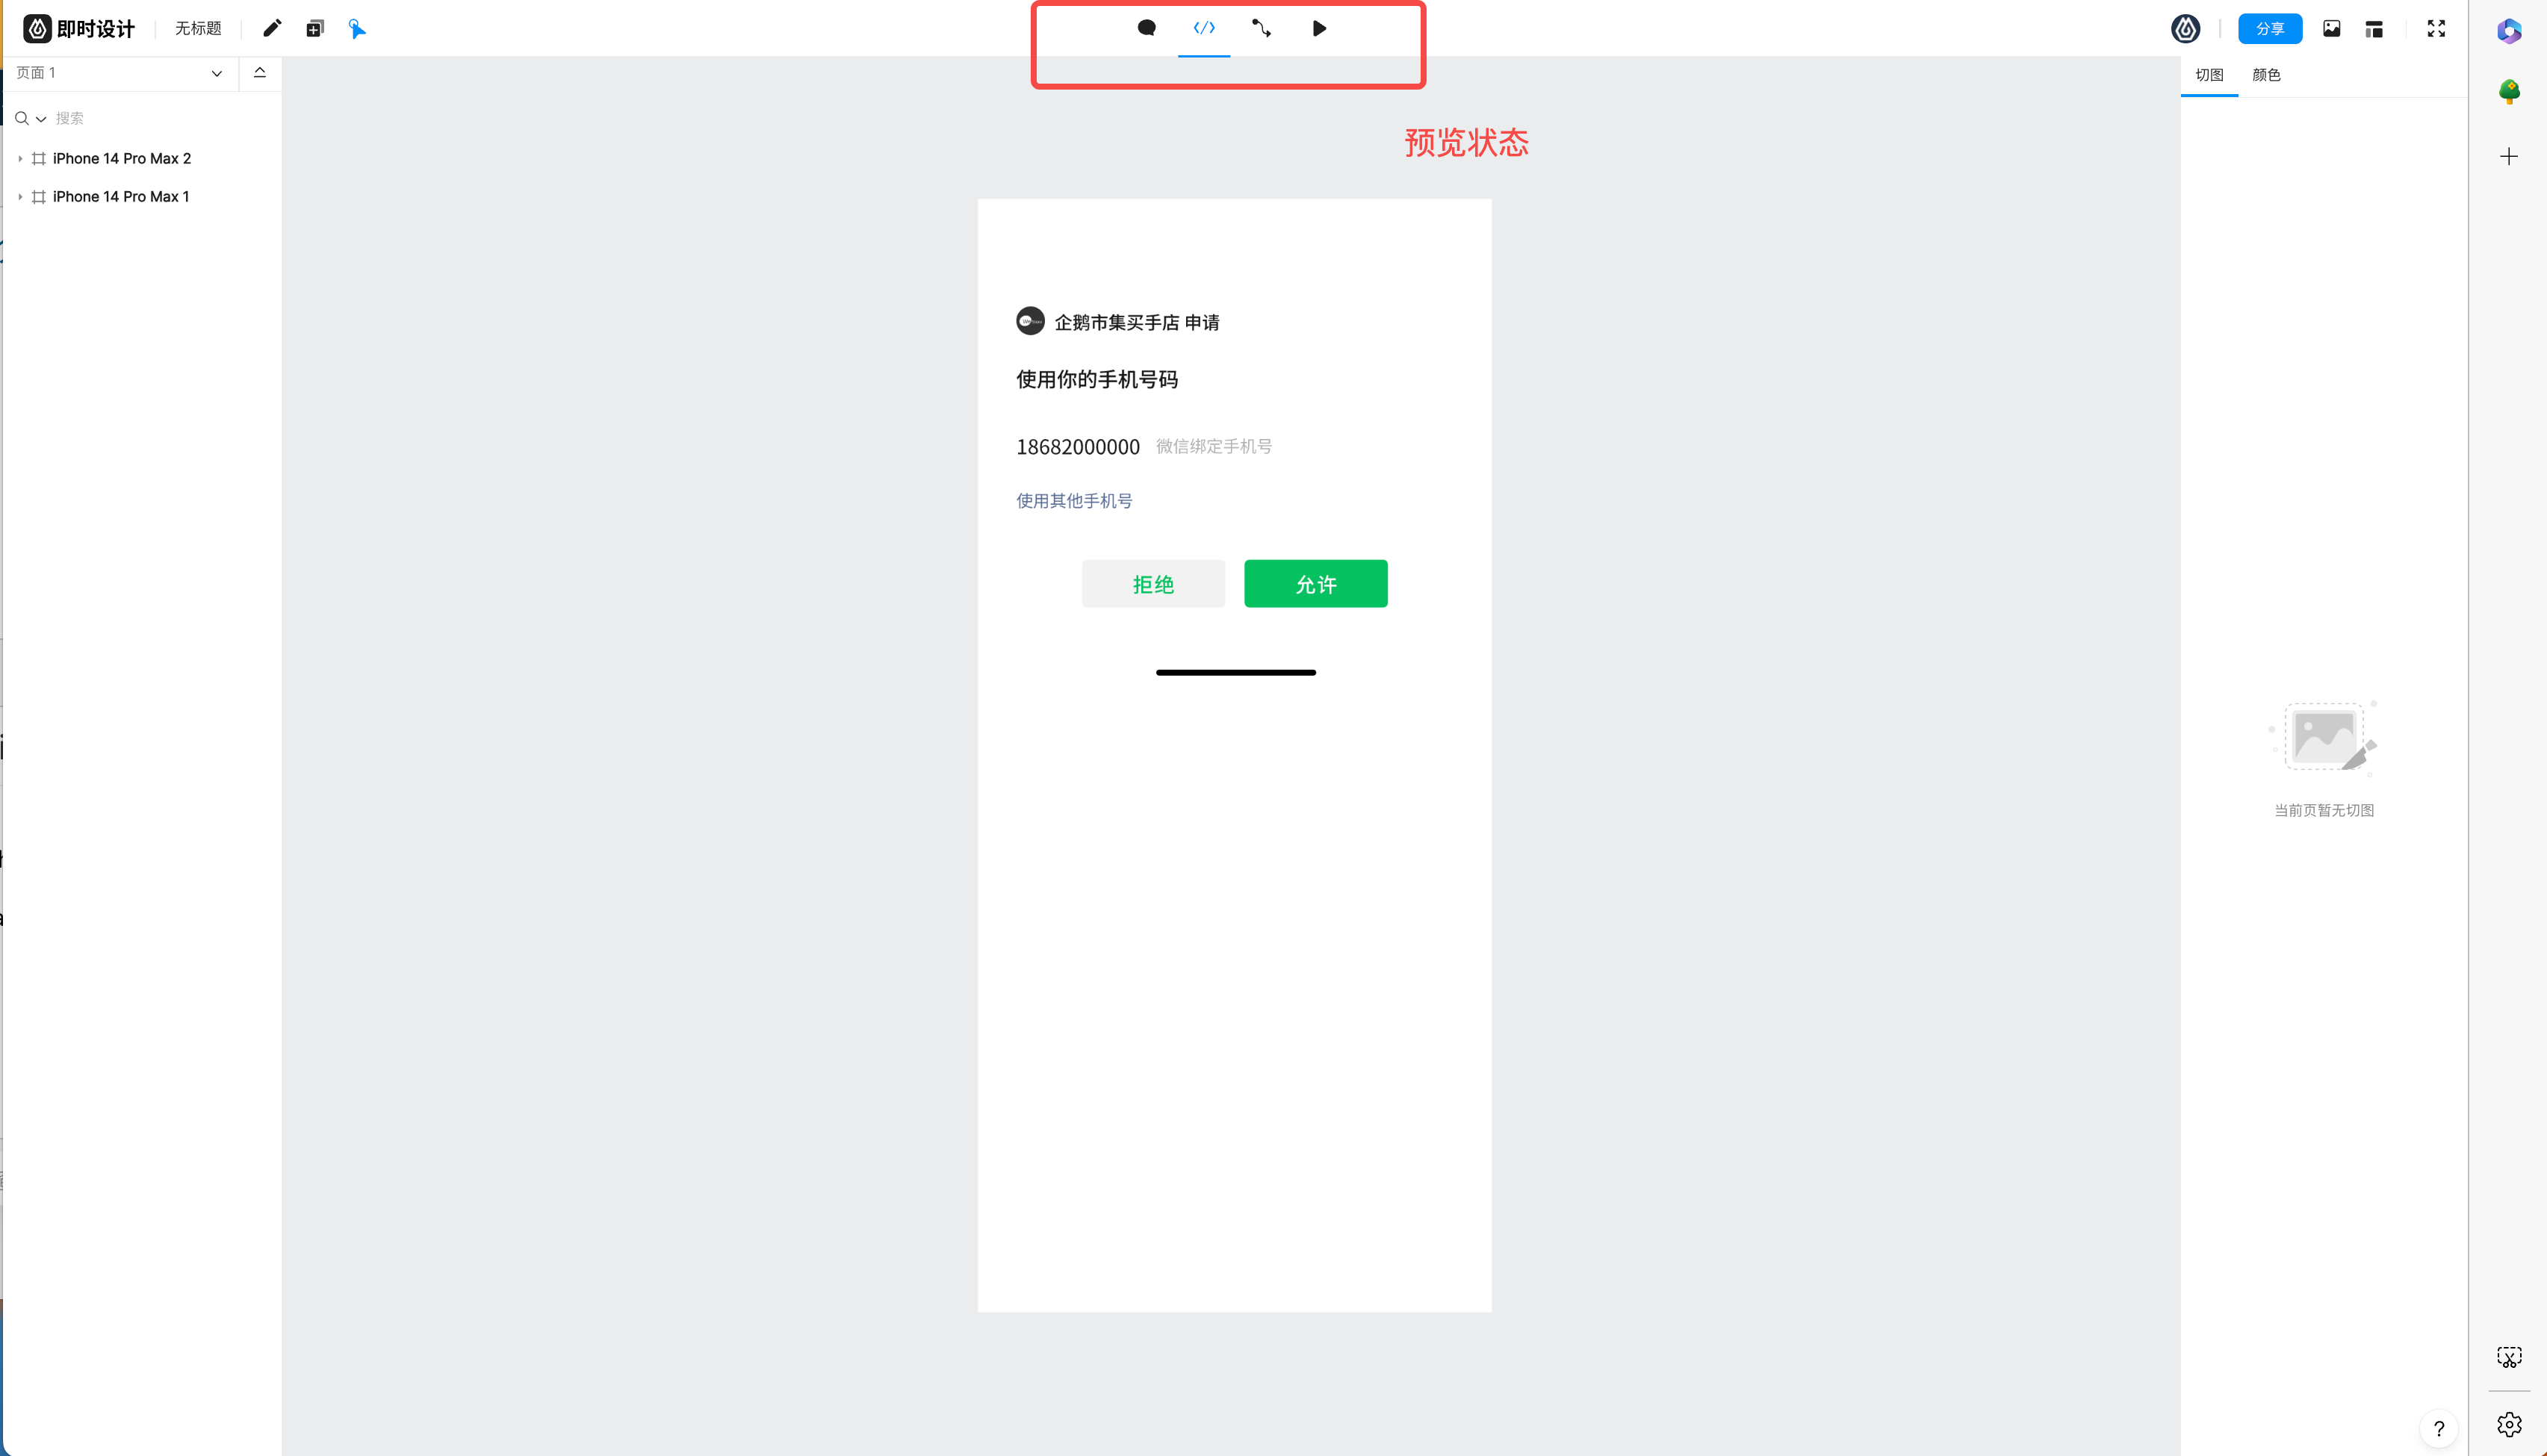Click the blue 分享 button
2547x1456 pixels.
[x=2269, y=28]
